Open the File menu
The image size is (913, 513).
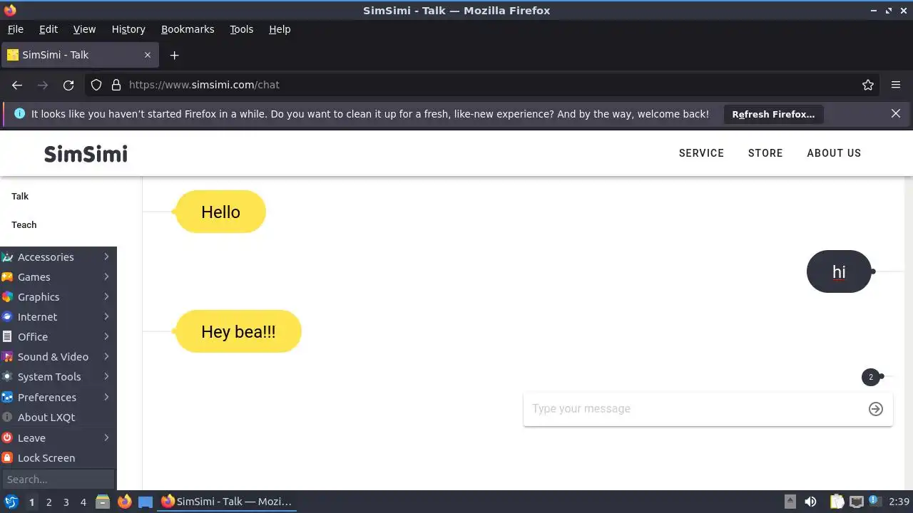tap(16, 29)
